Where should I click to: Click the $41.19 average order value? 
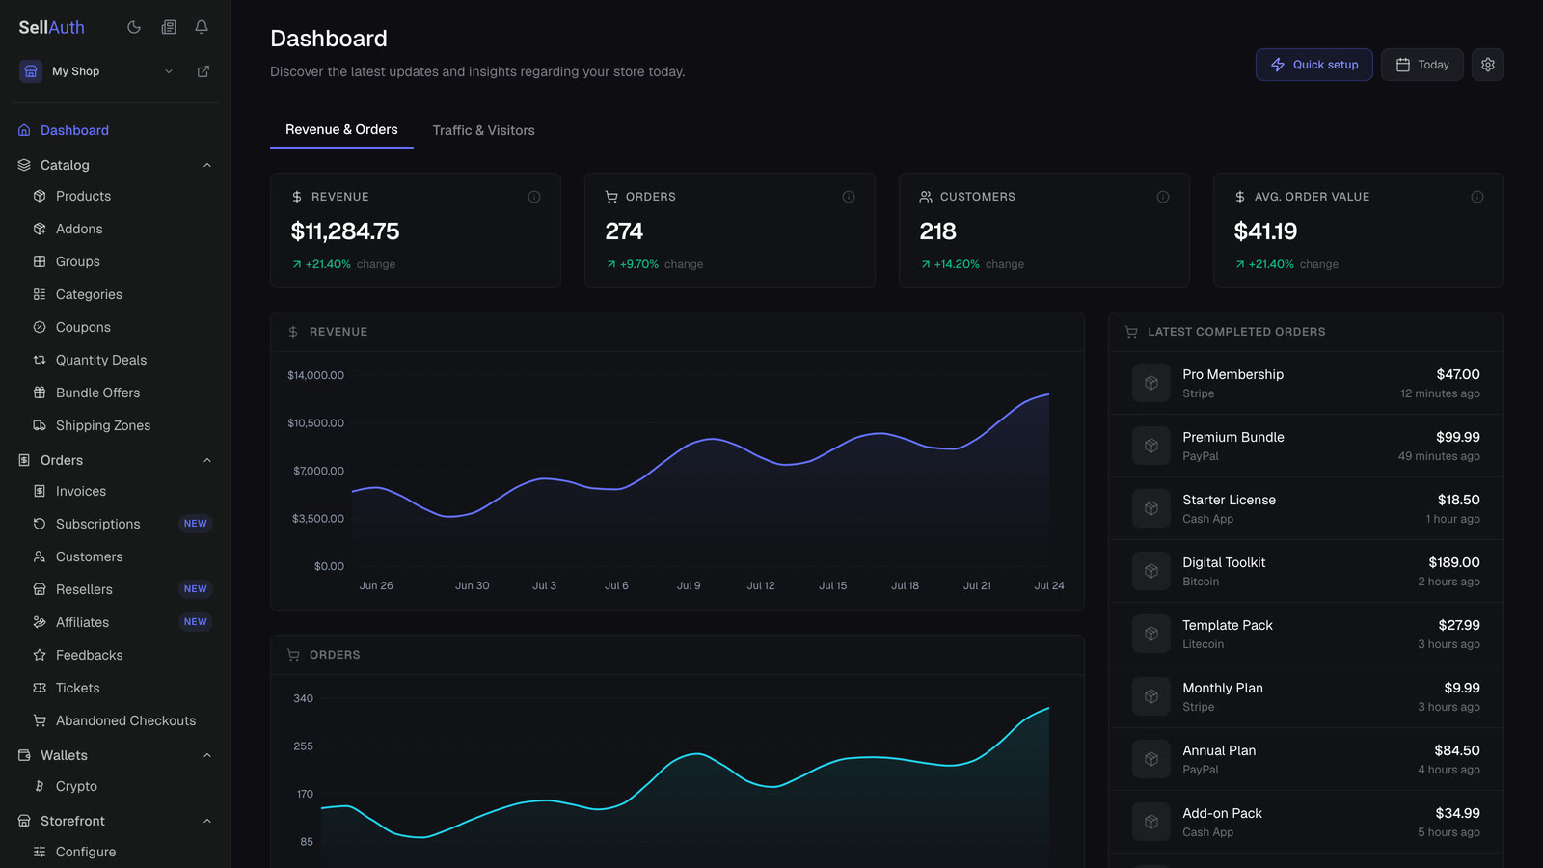click(x=1265, y=231)
